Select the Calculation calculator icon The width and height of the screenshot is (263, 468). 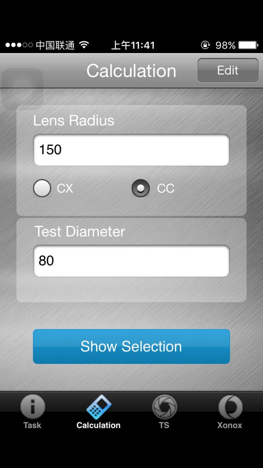tap(99, 407)
